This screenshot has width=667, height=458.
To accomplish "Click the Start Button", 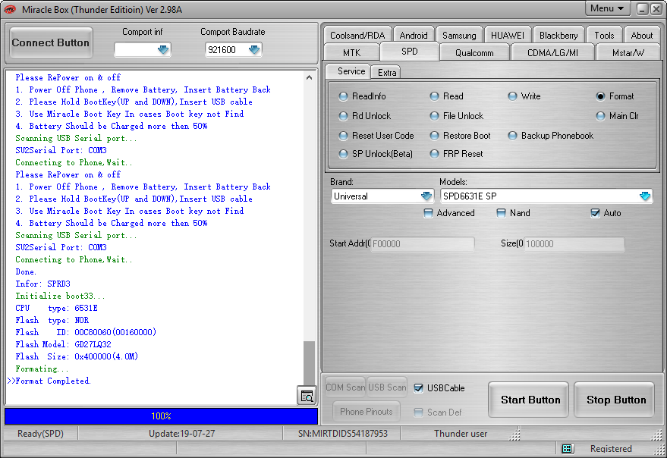I will 529,400.
